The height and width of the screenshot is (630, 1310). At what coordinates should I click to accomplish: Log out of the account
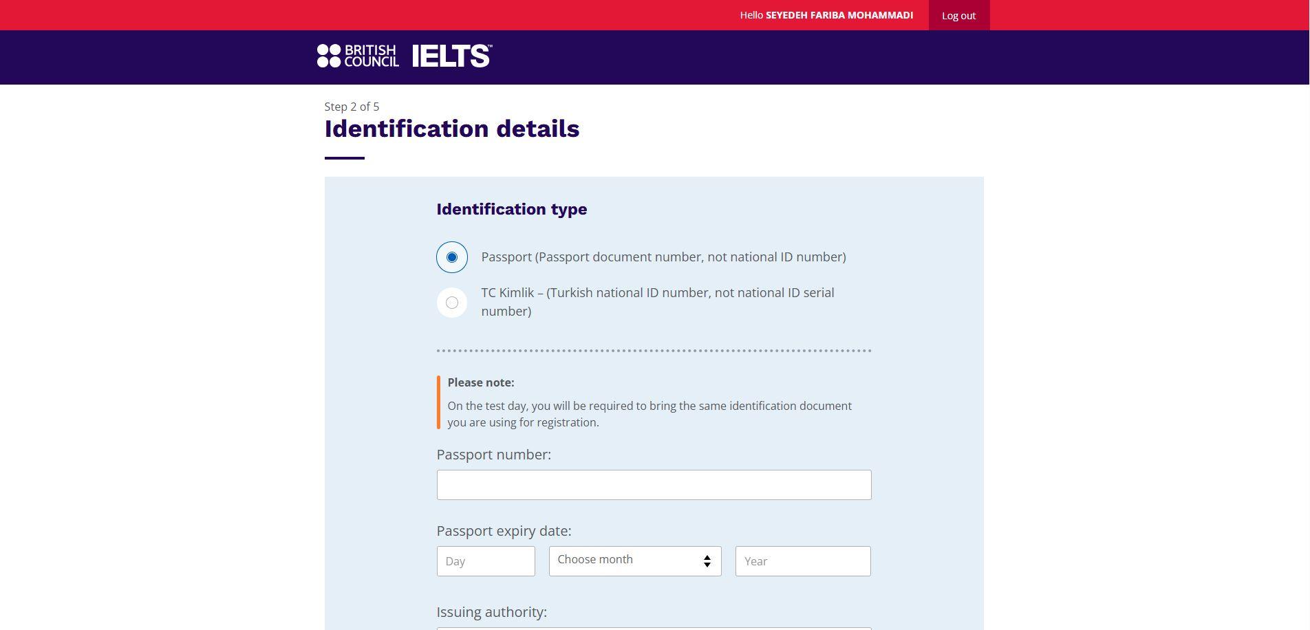(x=959, y=15)
